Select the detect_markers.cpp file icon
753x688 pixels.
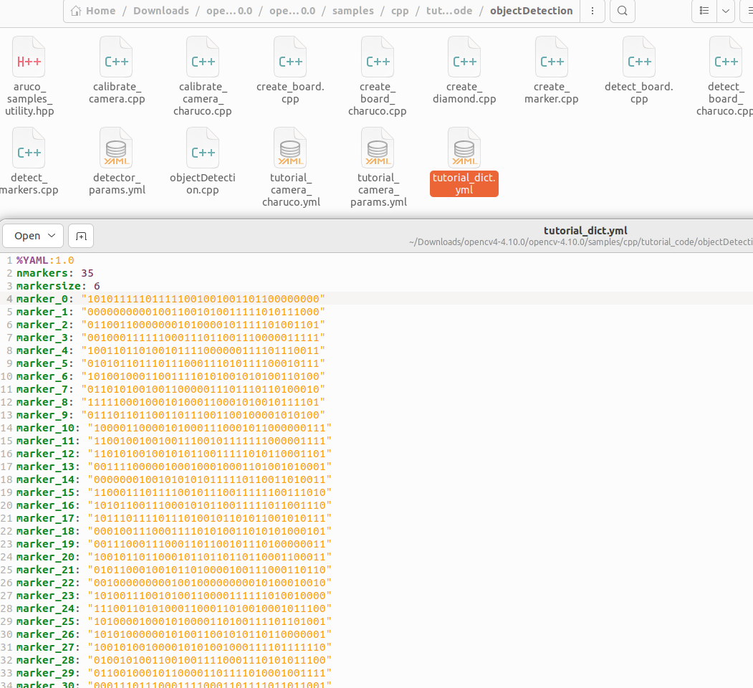[x=29, y=148]
